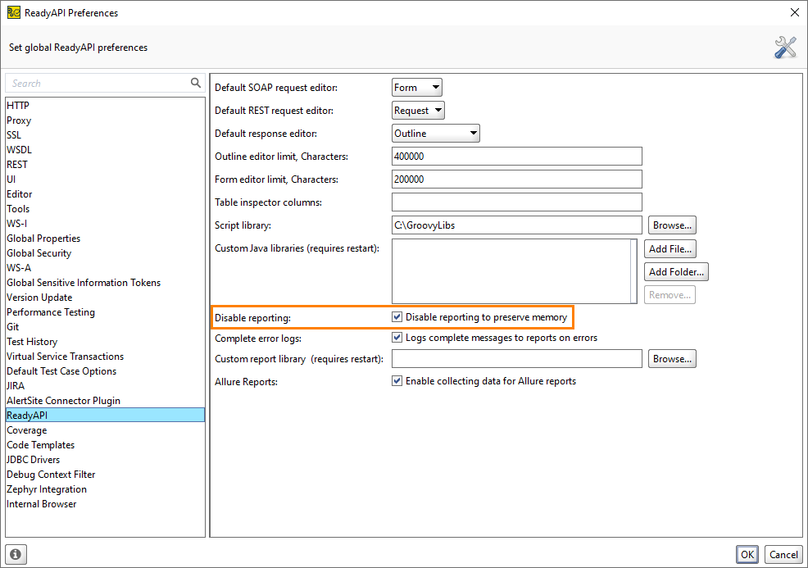Click the Outline editor limit field

[517, 157]
